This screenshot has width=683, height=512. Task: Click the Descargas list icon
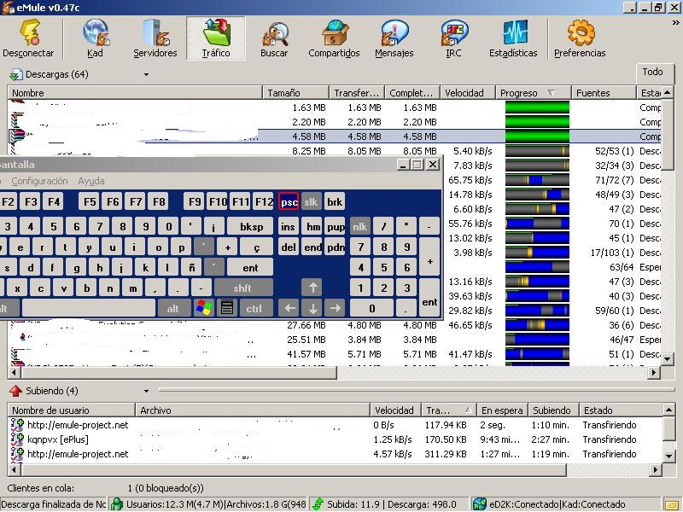16,75
